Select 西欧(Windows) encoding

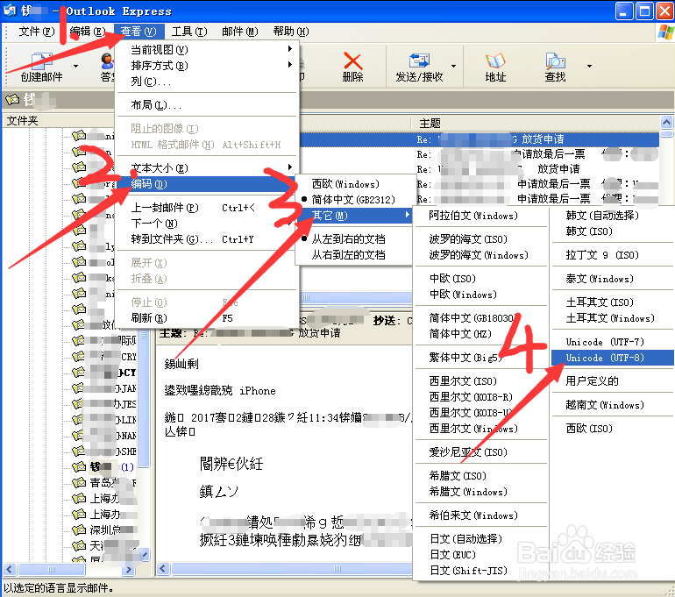coord(354,184)
